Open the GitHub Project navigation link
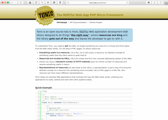This screenshot has width=168, height=120. pyautogui.click(x=96, y=22)
